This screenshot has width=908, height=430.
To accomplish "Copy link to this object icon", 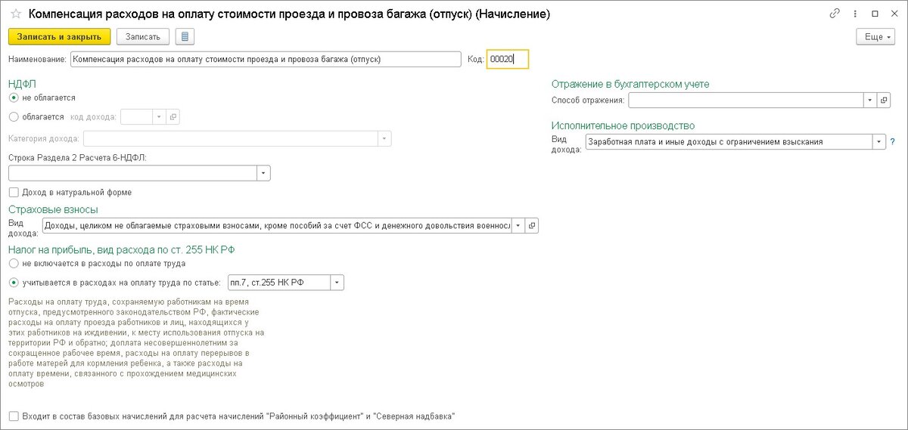I will 835,14.
